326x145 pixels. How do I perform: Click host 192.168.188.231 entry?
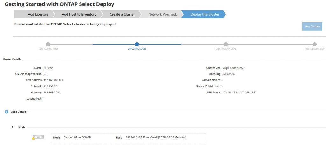[x=156, y=137]
